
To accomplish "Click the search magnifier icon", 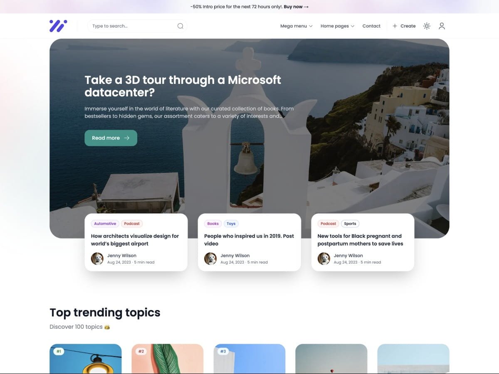I will coord(180,26).
